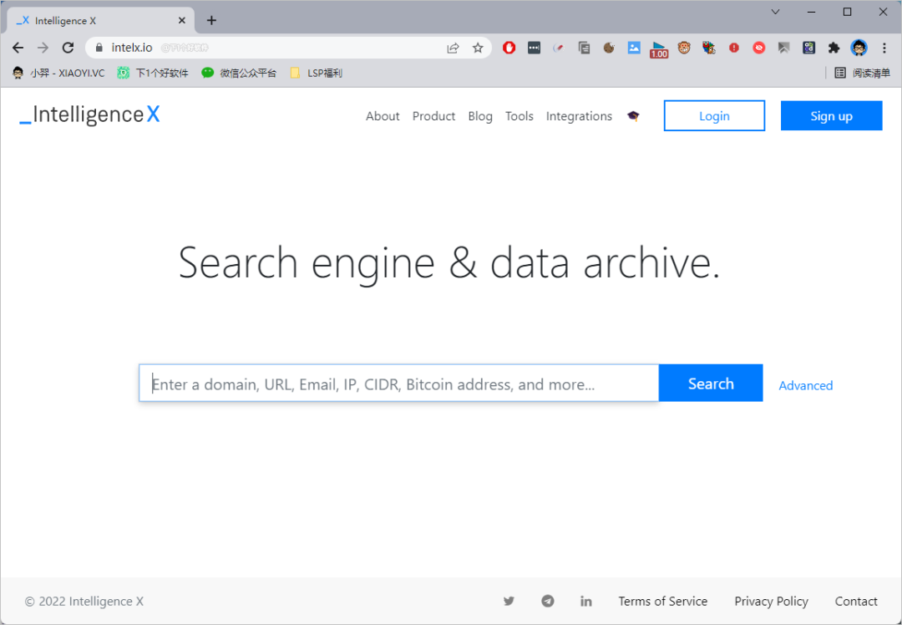Open the Twitter icon in footer
This screenshot has width=902, height=625.
509,601
